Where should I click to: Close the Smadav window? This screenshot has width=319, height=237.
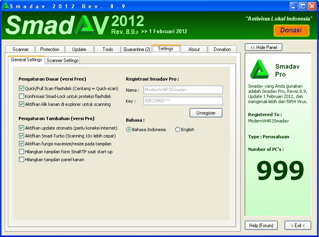pyautogui.click(x=312, y=6)
